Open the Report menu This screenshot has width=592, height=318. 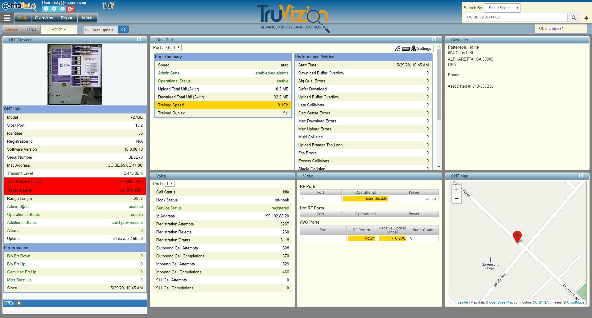coord(67,18)
